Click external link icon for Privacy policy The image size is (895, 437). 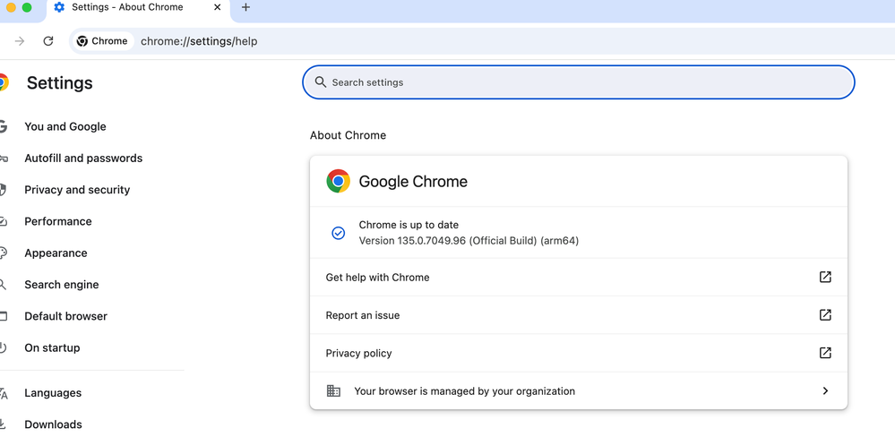click(825, 353)
